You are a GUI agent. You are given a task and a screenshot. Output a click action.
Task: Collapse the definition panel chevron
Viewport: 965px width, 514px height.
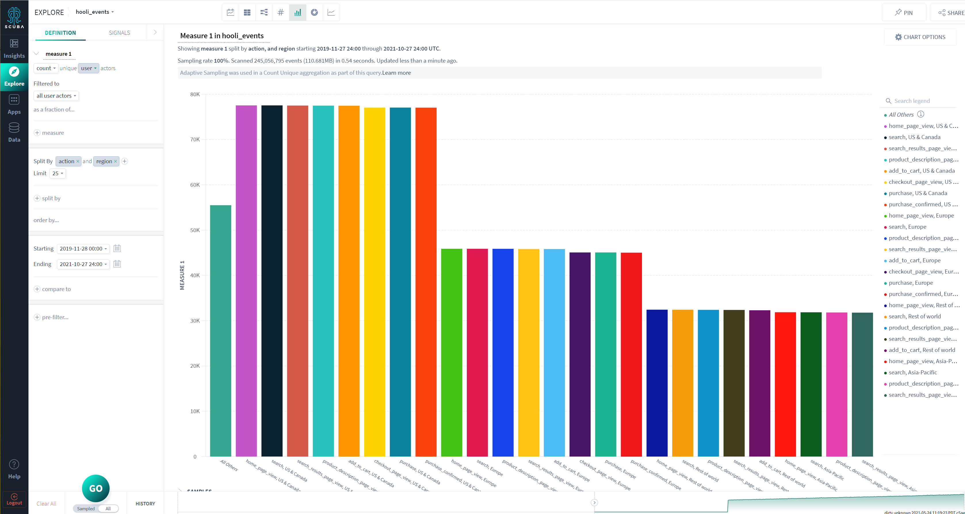click(155, 32)
